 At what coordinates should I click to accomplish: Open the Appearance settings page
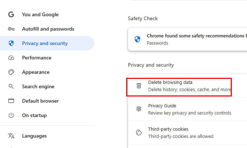[35, 72]
